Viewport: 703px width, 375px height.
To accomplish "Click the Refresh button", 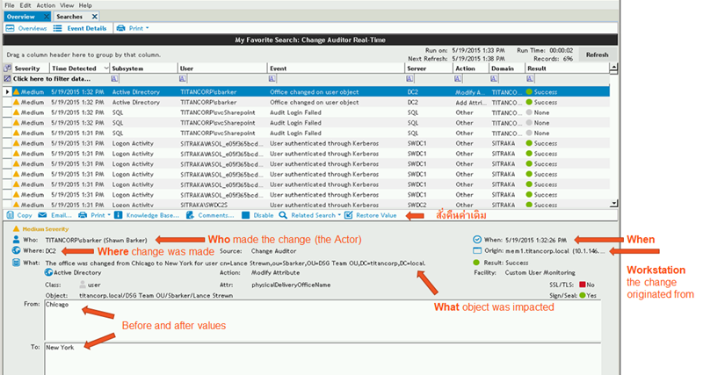I will point(598,54).
